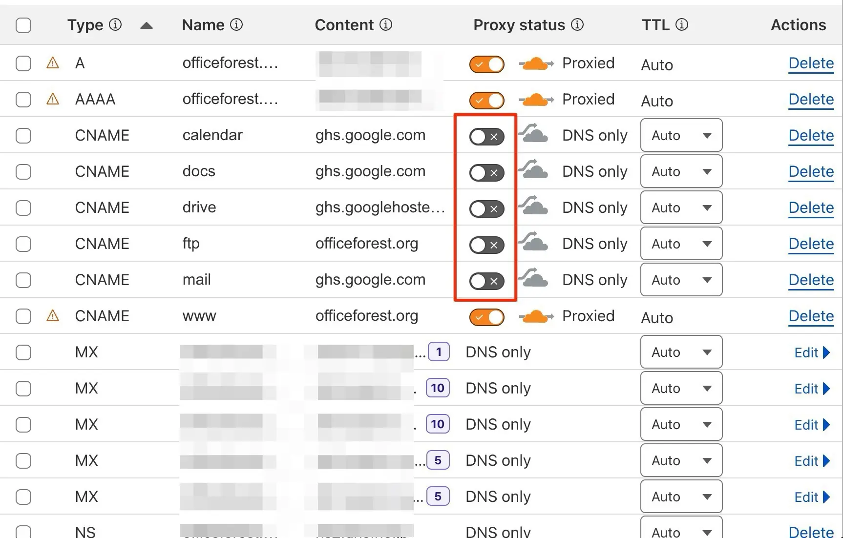Click the info icon next to Proxy status
Screen dimensions: 843x538
pos(577,24)
